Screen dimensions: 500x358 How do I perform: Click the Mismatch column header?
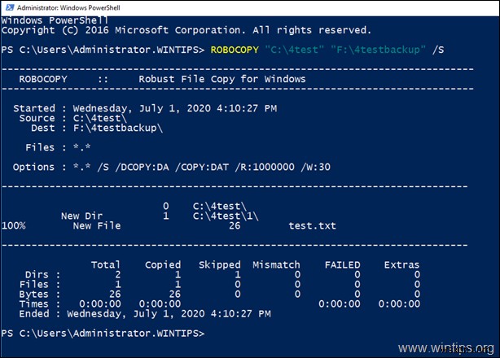pyautogui.click(x=276, y=264)
